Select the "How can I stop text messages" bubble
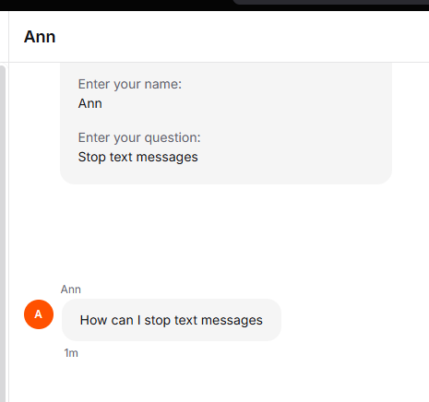The width and height of the screenshot is (429, 402). point(172,320)
